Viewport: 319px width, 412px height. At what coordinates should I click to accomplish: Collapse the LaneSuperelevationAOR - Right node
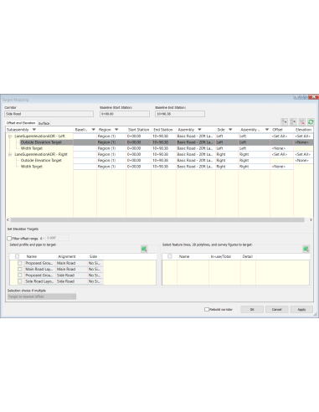(10, 154)
